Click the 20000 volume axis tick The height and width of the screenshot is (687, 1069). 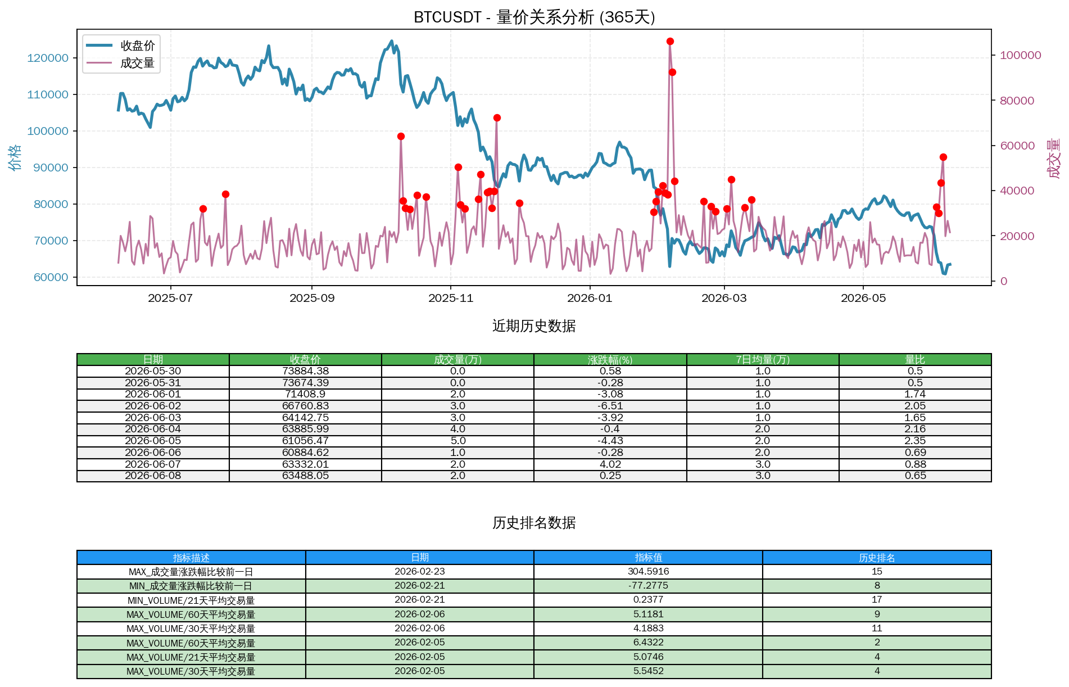[1017, 236]
